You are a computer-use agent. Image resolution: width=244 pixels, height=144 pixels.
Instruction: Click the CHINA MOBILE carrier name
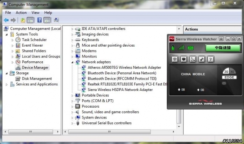[x=193, y=74]
